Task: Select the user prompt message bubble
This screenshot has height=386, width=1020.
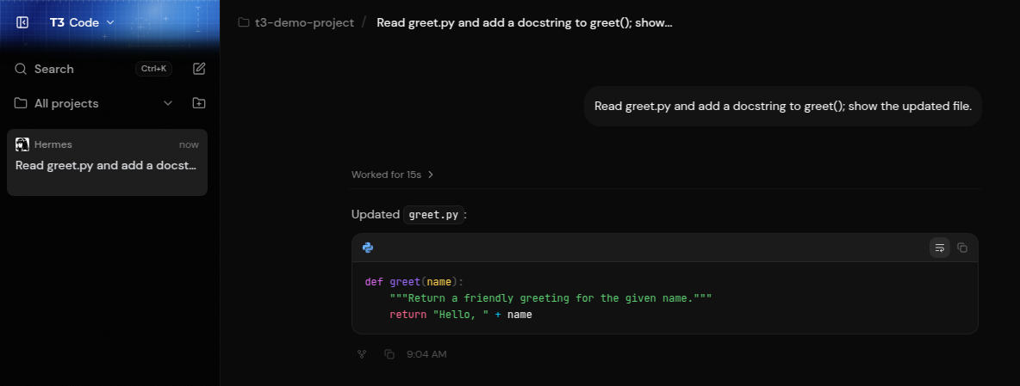Action: 783,107
